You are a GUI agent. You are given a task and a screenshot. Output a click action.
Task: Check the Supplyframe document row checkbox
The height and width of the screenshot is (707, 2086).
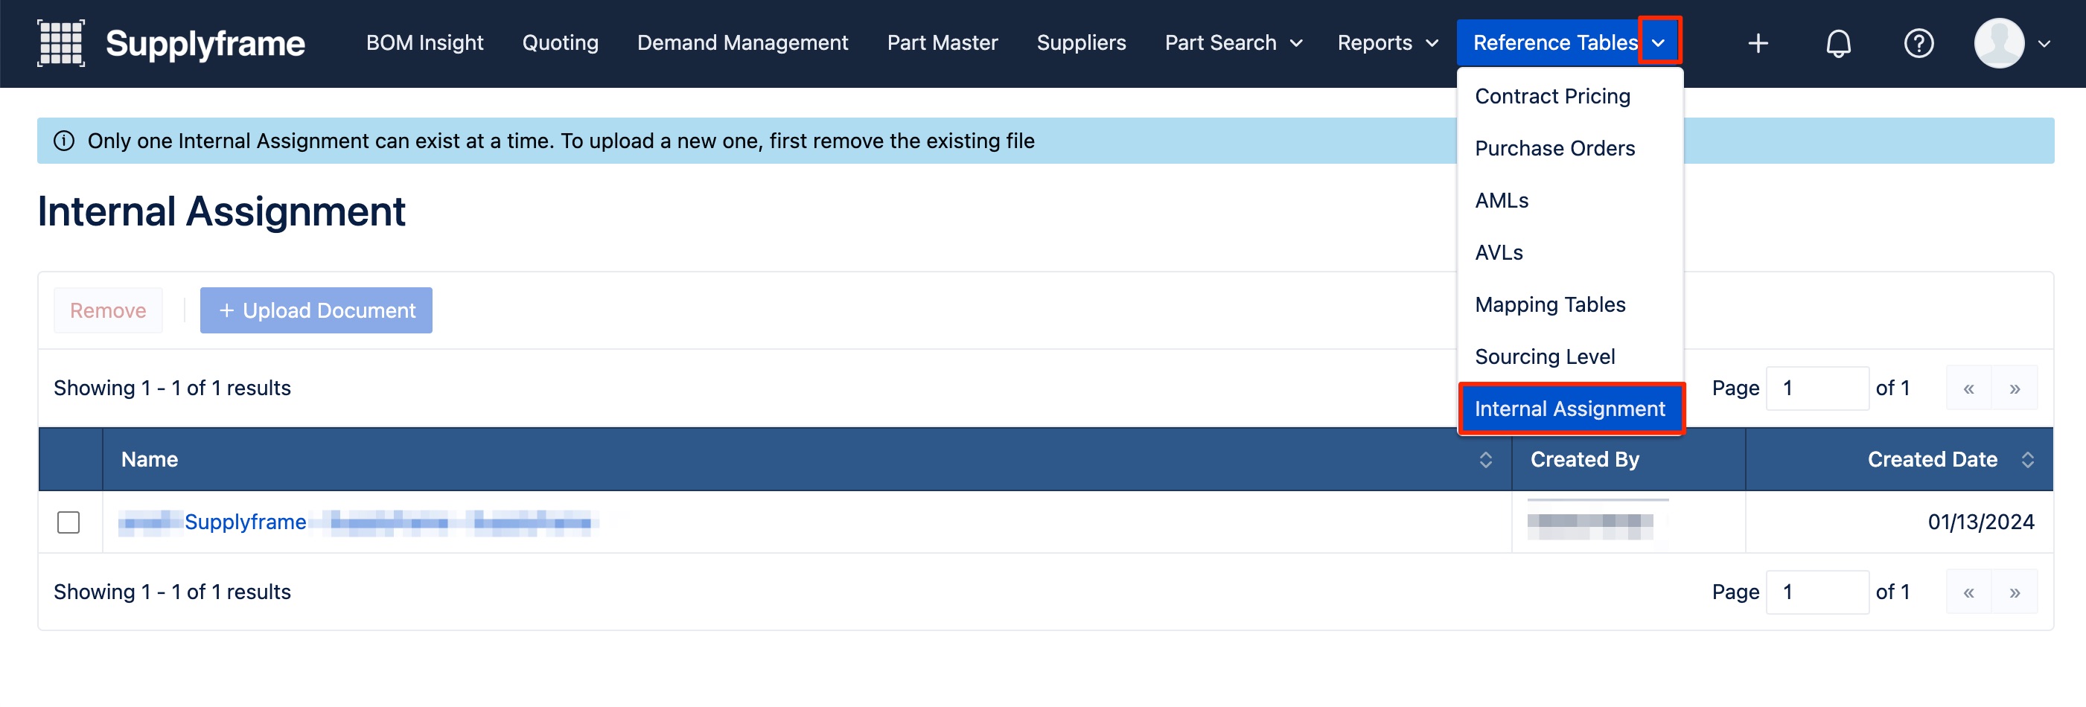pos(68,522)
